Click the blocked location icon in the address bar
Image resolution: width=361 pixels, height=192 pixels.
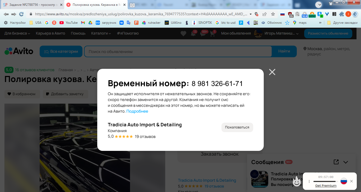click(256, 14)
